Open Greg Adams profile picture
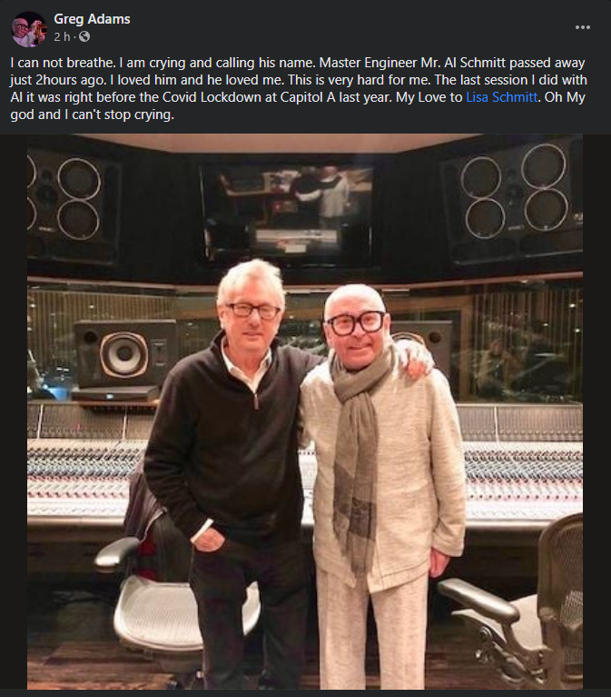The image size is (611, 697). (28, 29)
